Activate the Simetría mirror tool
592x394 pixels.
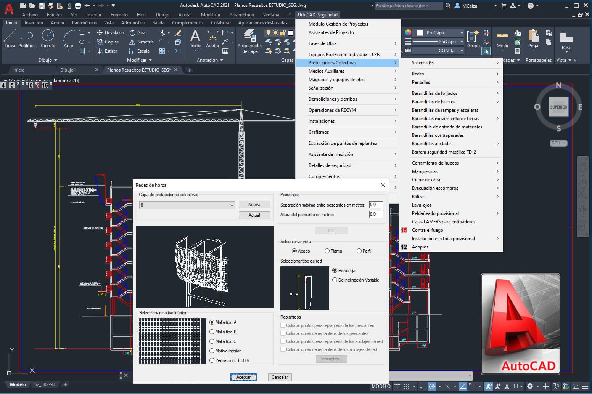point(141,42)
